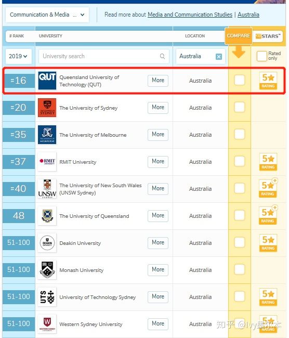Image resolution: width=289 pixels, height=338 pixels.
Task: Open University of Technology Sydney name link
Action: pos(97,297)
